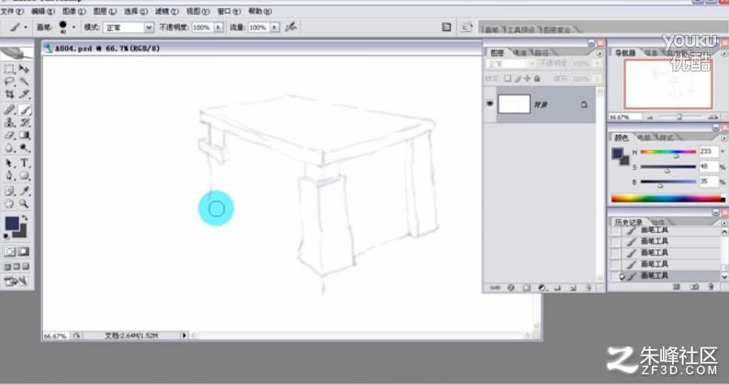Image resolution: width=729 pixels, height=385 pixels.
Task: Toggle lock transparent pixels in Layers panel
Action: [x=508, y=79]
